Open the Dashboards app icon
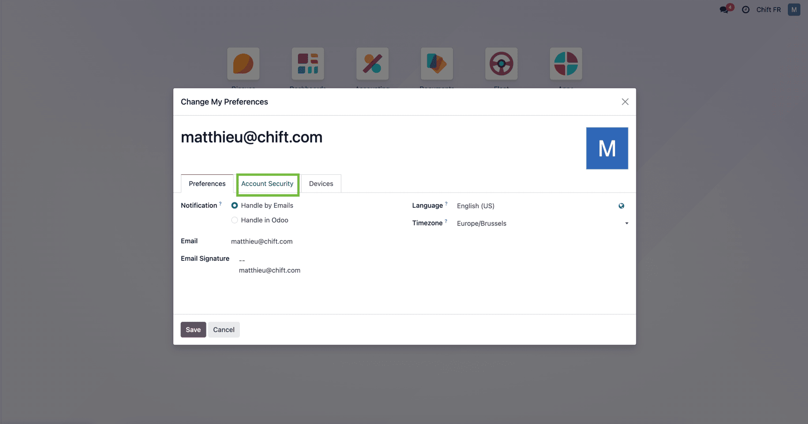808x424 pixels. 308,64
